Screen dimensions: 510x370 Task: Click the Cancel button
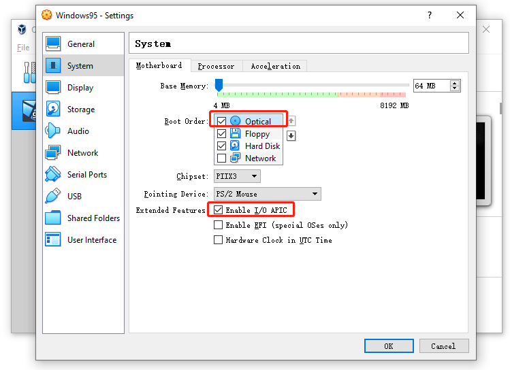point(444,346)
